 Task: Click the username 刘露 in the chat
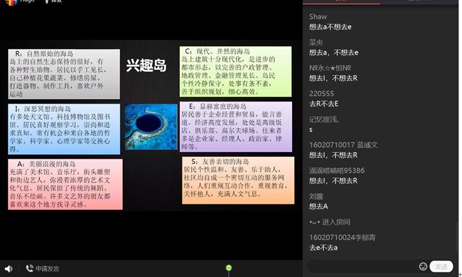point(315,196)
